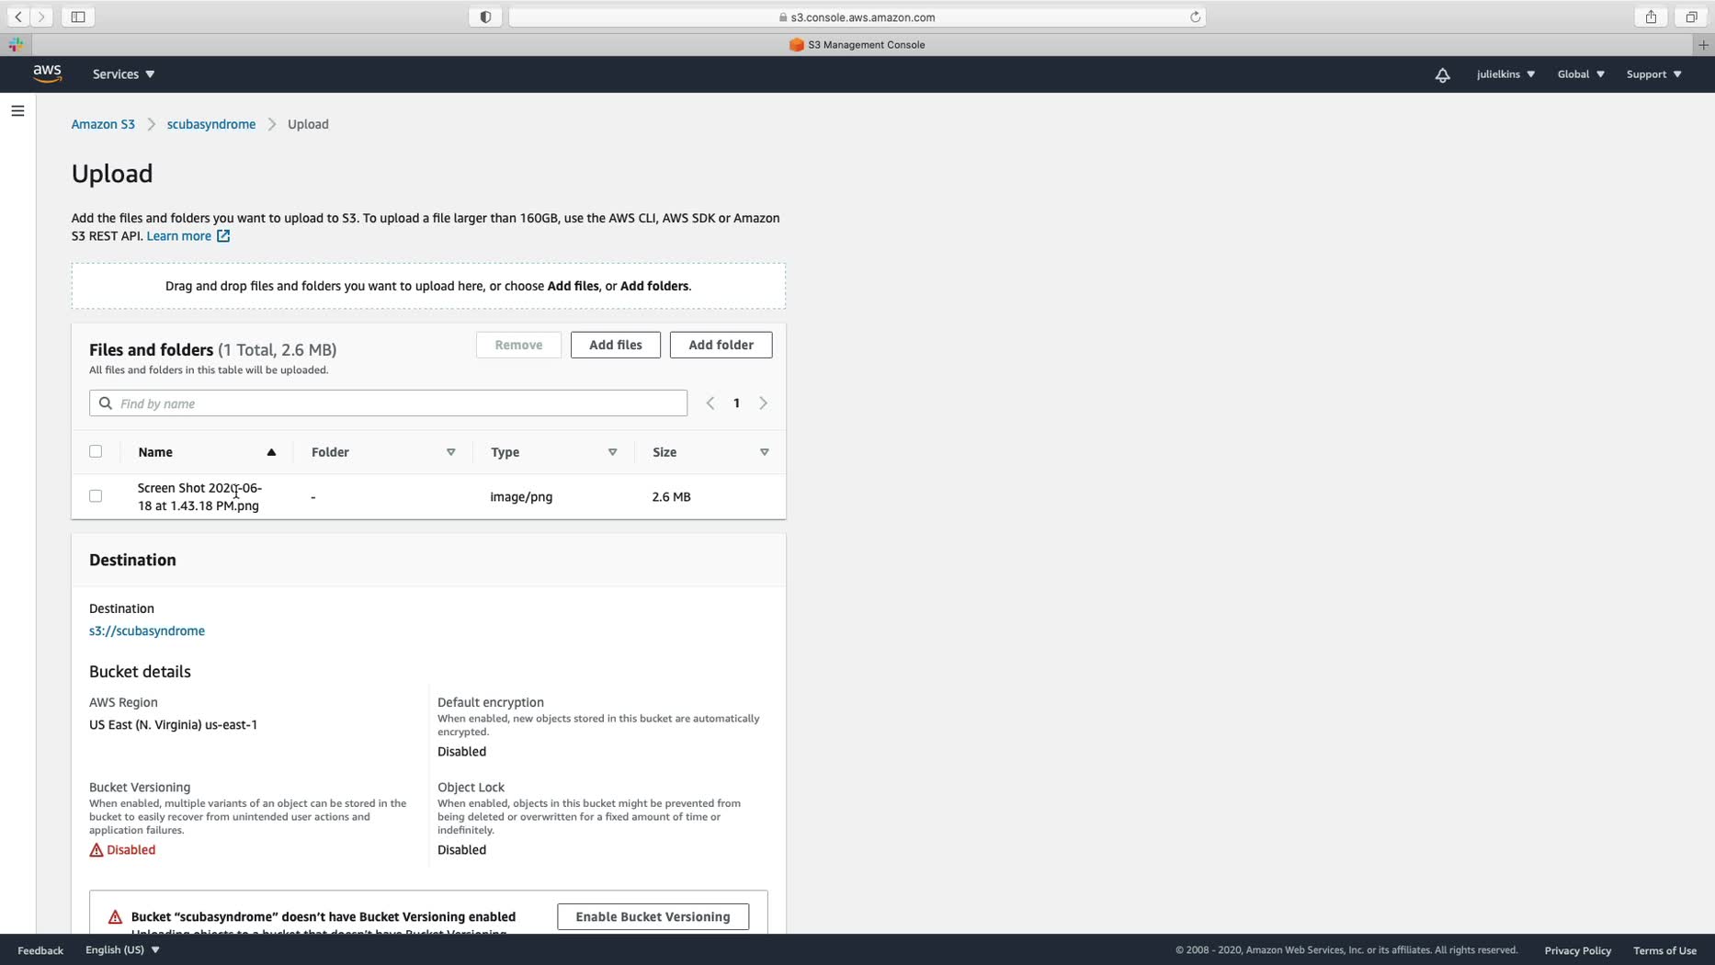Go back in Safari history

18,17
